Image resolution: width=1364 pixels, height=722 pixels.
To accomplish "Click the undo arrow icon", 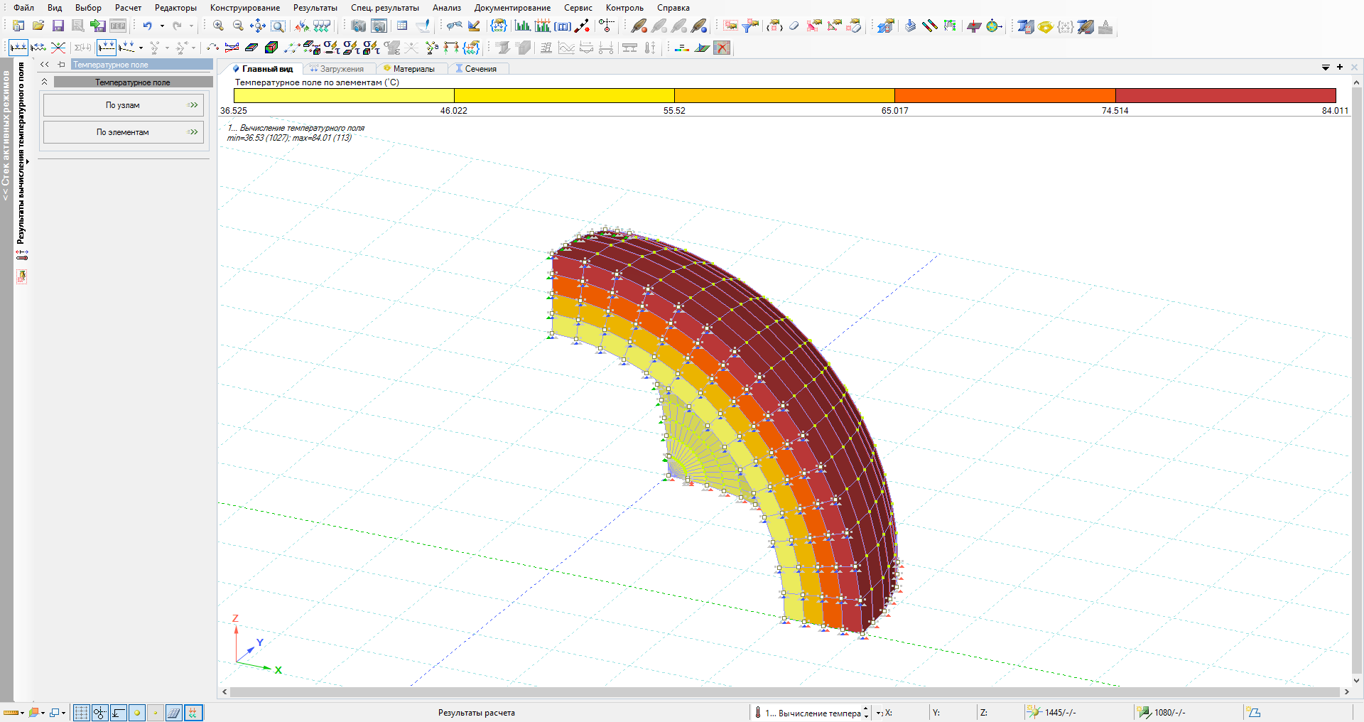I will (147, 26).
